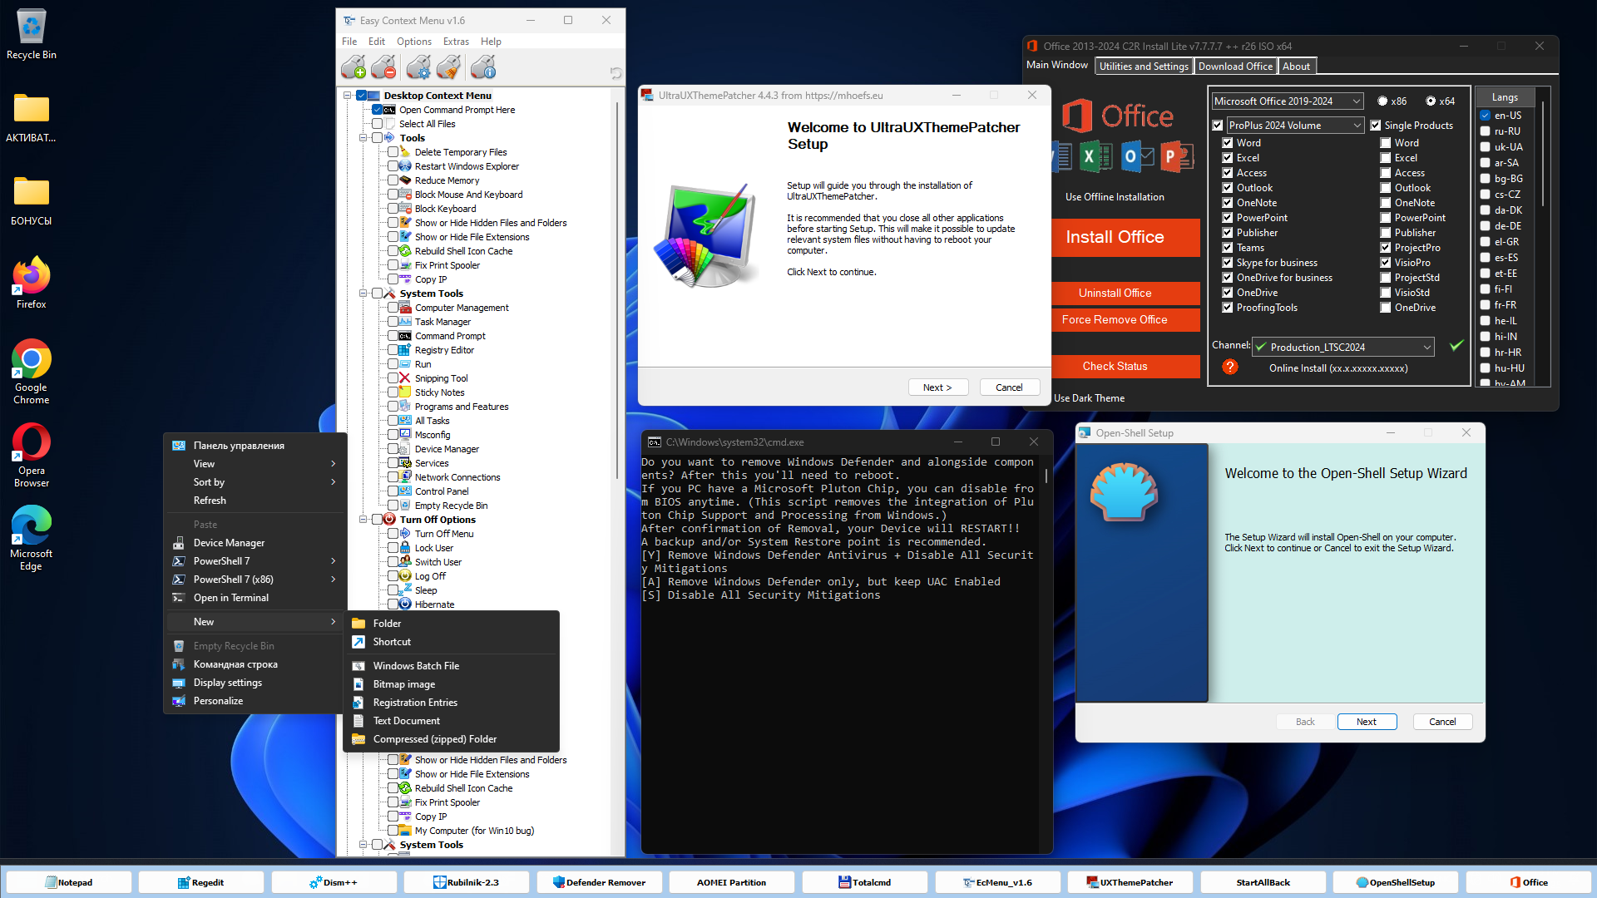Open the Channel Production_LTSC2024 dropdown
Image resolution: width=1597 pixels, height=898 pixels.
[1342, 347]
